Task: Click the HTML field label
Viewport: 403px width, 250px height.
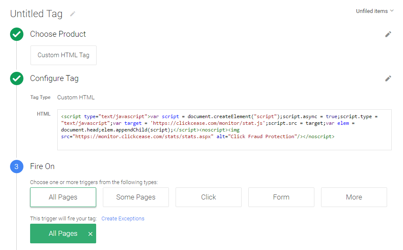Action: coord(44,114)
